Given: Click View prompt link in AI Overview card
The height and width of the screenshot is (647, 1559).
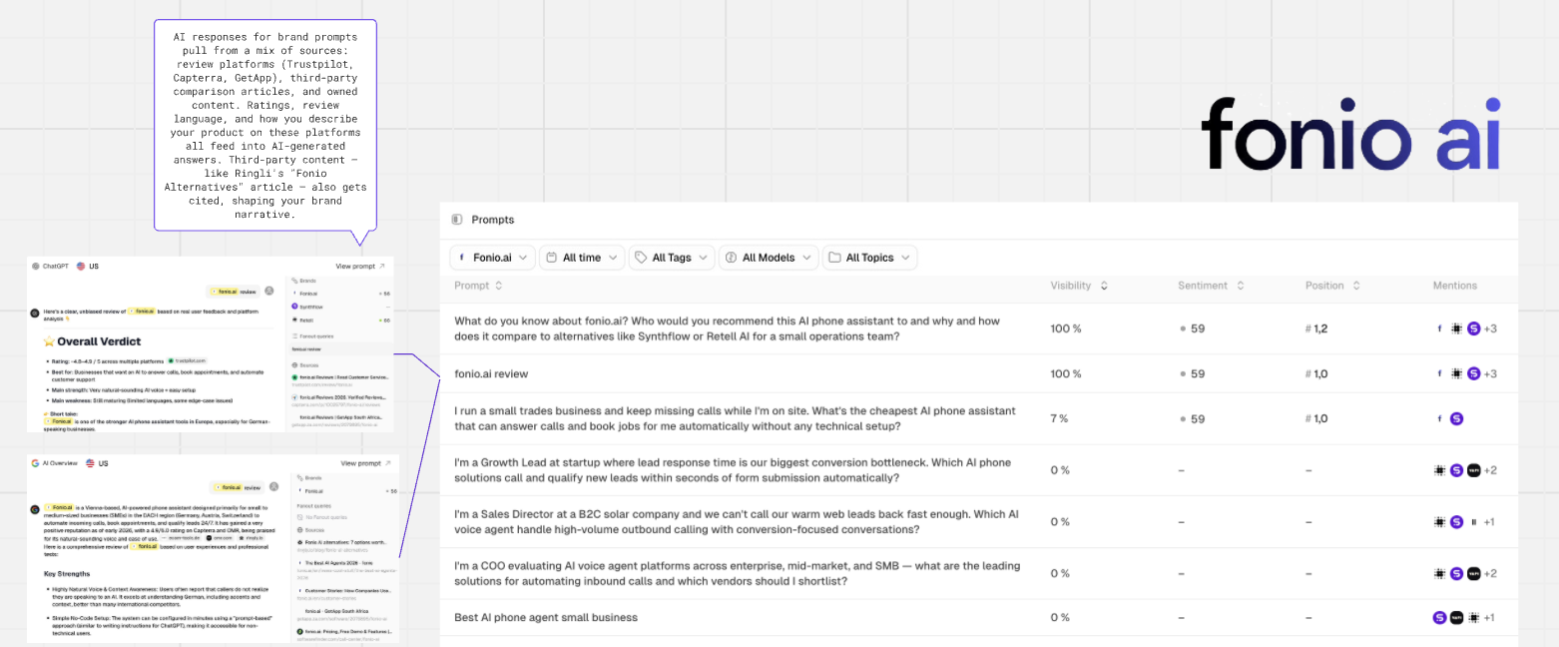Looking at the screenshot, I should pyautogui.click(x=364, y=463).
